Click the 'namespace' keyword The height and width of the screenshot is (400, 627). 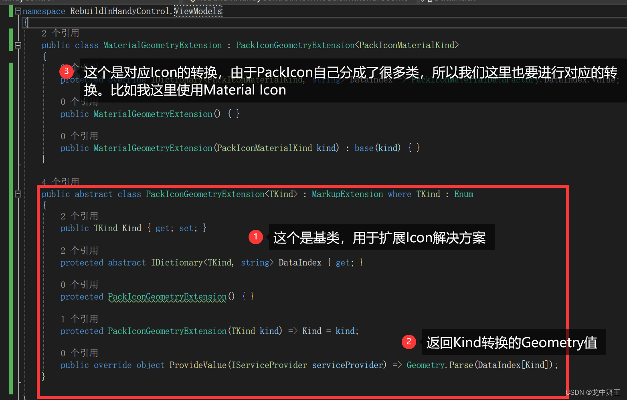pos(44,11)
